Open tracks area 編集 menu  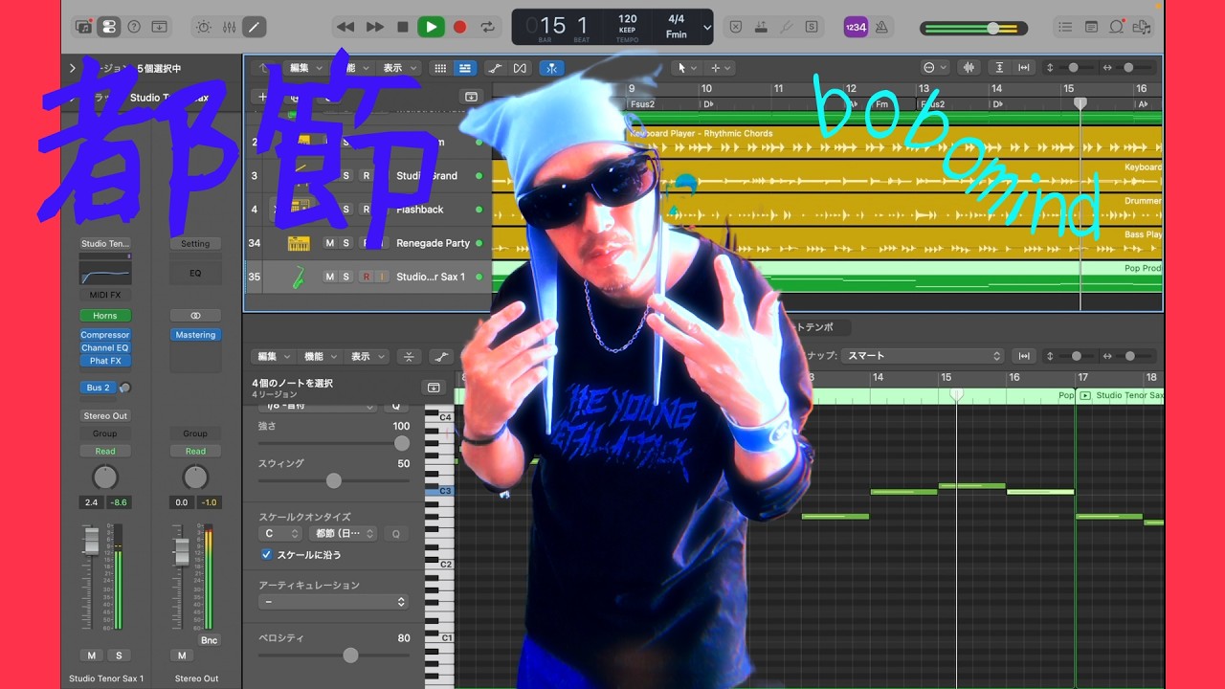click(x=305, y=68)
